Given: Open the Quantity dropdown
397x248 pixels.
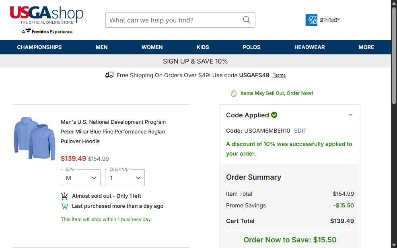Looking at the screenshot, I should (x=125, y=178).
